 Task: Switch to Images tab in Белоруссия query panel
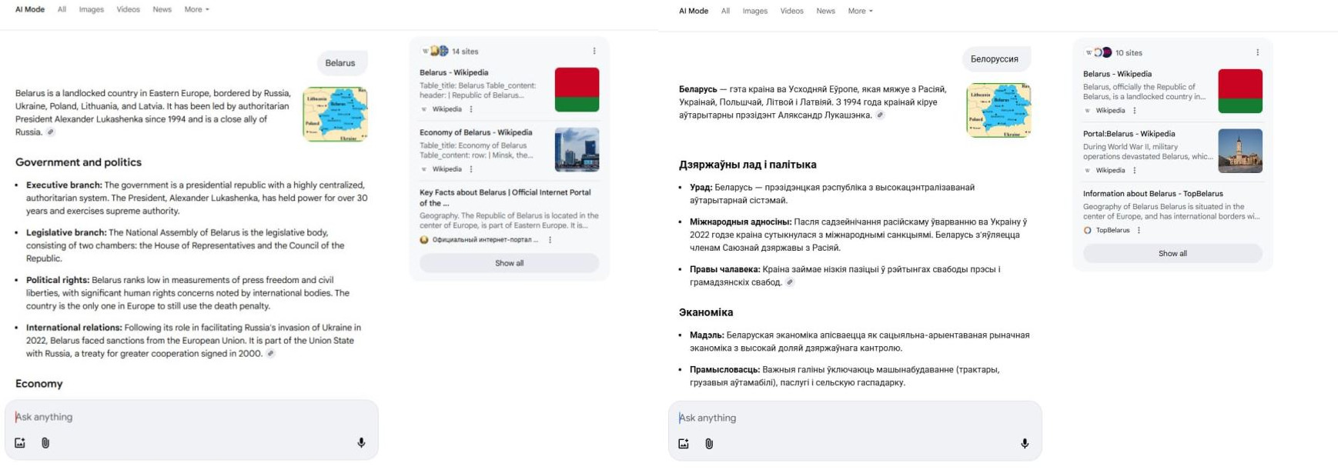[754, 11]
